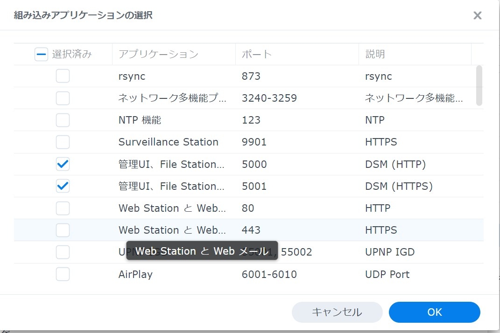Uncheck the DSM (HTTPS) port 5001 checkbox

63,186
